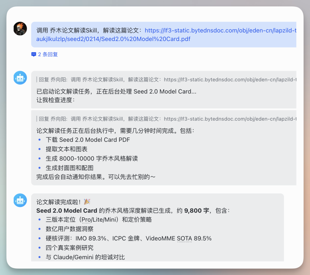Click the speech bubble reply icon
310x275 pixels.
(x=34, y=54)
